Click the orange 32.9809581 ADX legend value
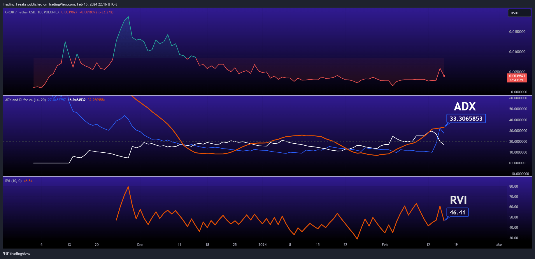This screenshot has height=259, width=535. tap(97, 100)
